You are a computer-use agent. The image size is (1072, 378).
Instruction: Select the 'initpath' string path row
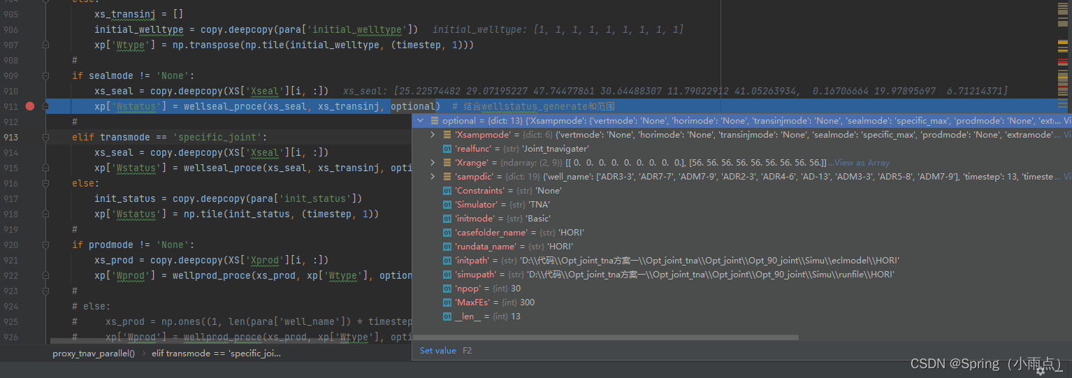point(741,261)
